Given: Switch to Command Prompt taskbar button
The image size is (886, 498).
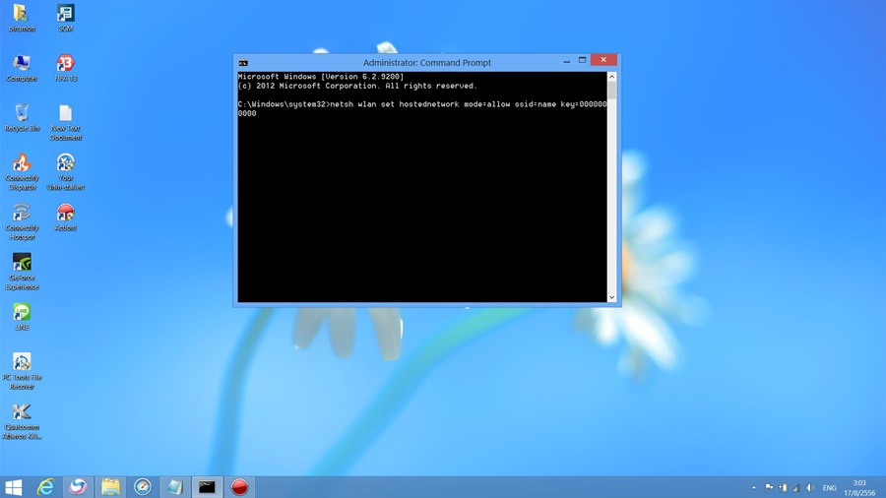Looking at the screenshot, I should [x=207, y=487].
